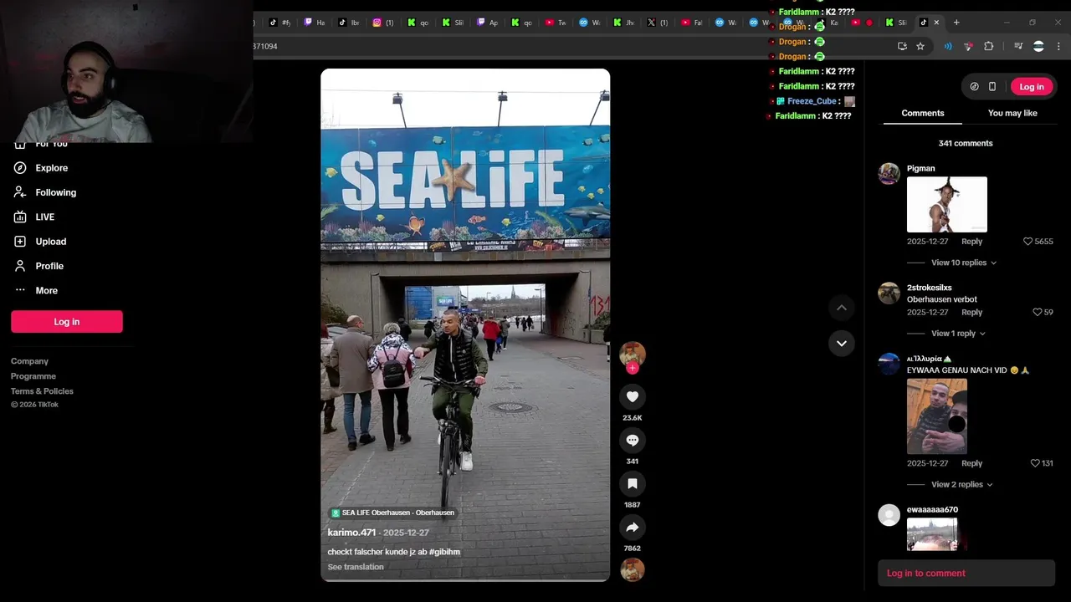
Task: Open Pigman's profile avatar
Action: 889,173
